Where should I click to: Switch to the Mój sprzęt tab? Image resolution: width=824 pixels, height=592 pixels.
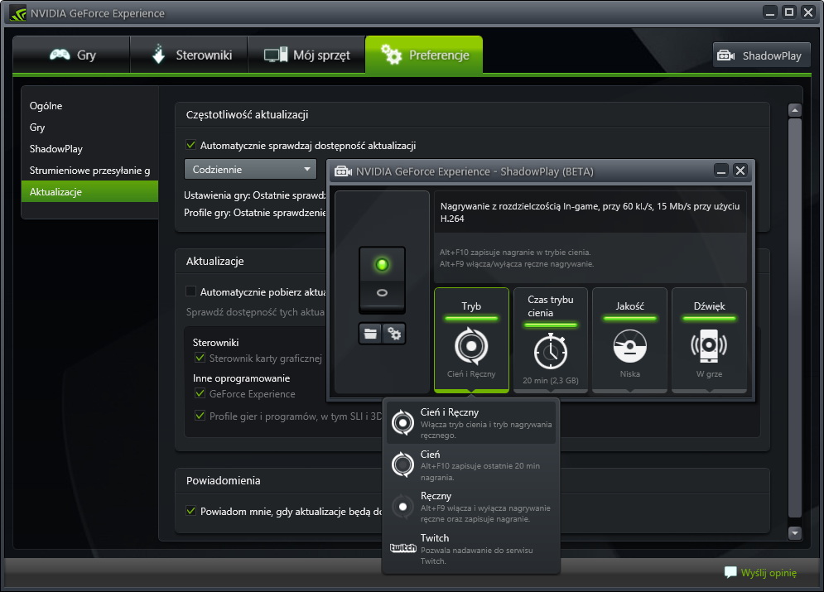pos(306,55)
